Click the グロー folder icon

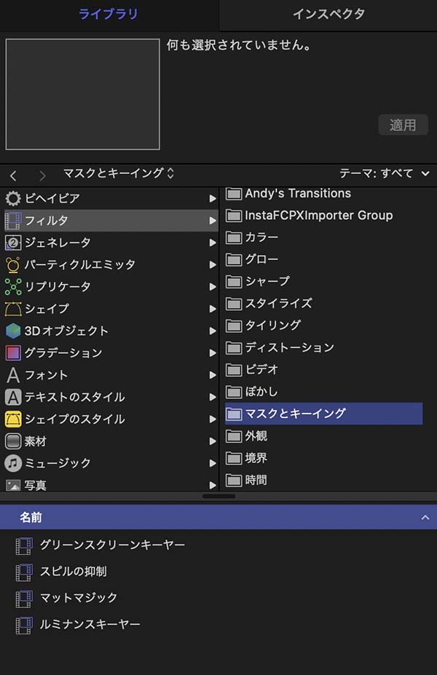tap(234, 259)
